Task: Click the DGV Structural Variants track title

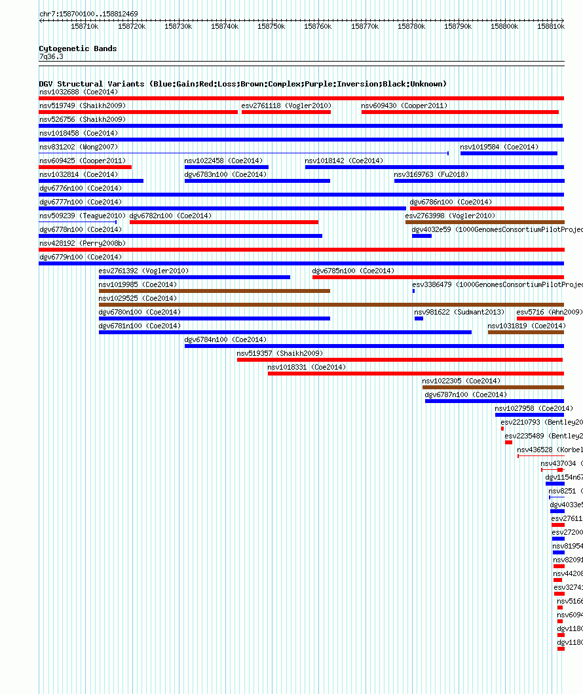Action: click(243, 84)
